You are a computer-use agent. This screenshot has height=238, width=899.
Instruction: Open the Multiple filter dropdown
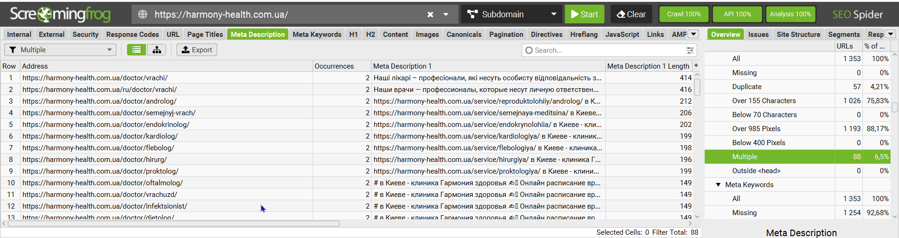[x=60, y=49]
